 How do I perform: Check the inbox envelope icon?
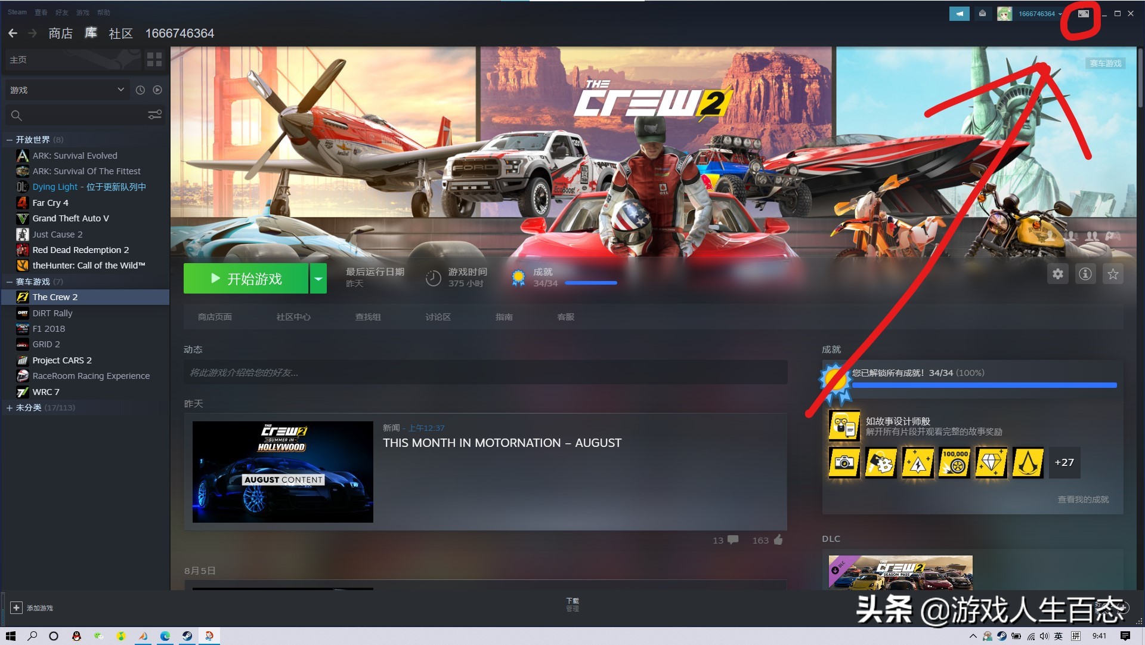coord(982,13)
